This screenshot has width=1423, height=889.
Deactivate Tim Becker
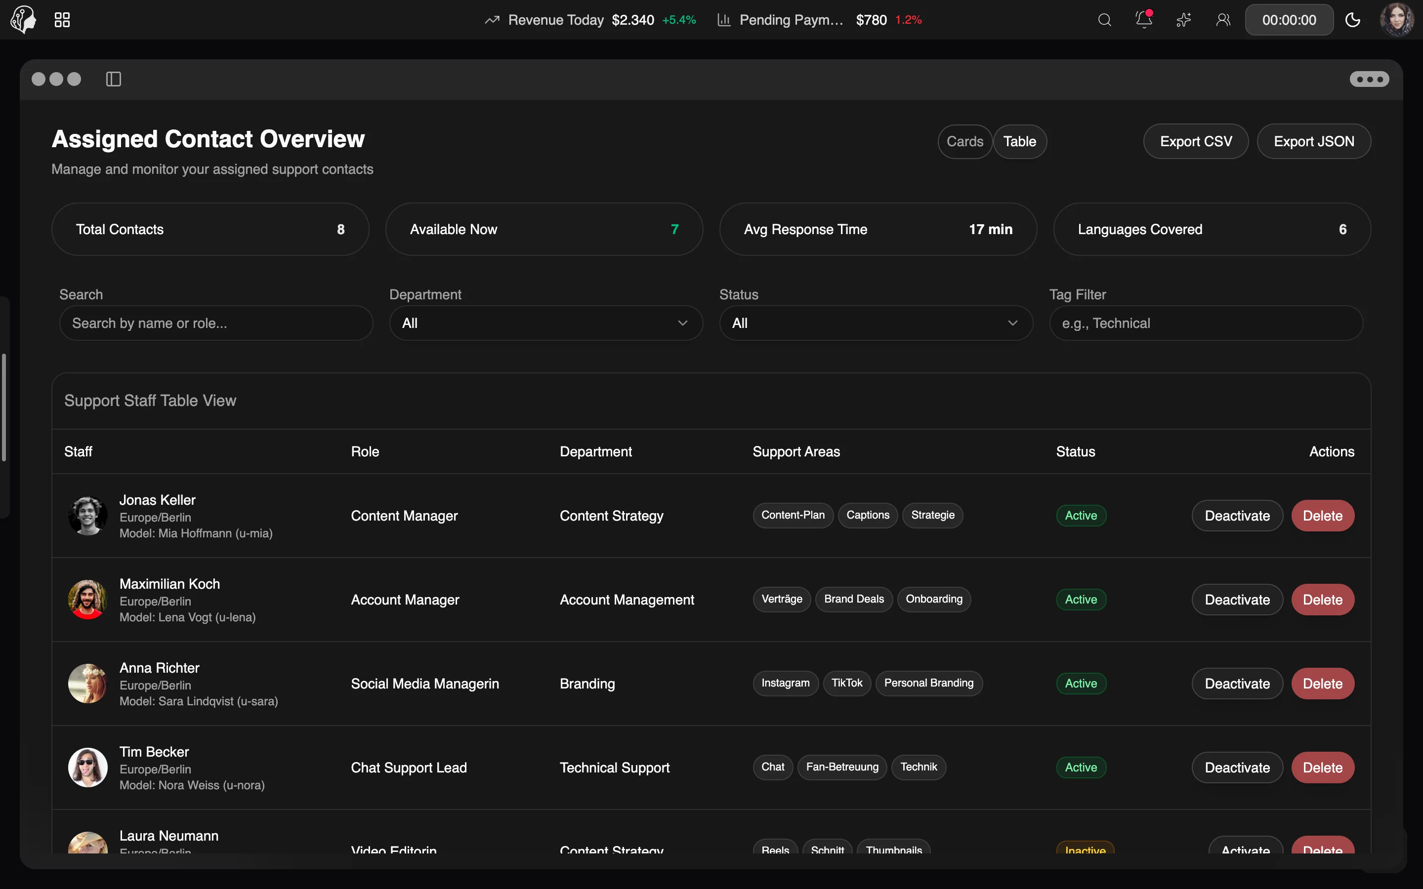[x=1237, y=768]
